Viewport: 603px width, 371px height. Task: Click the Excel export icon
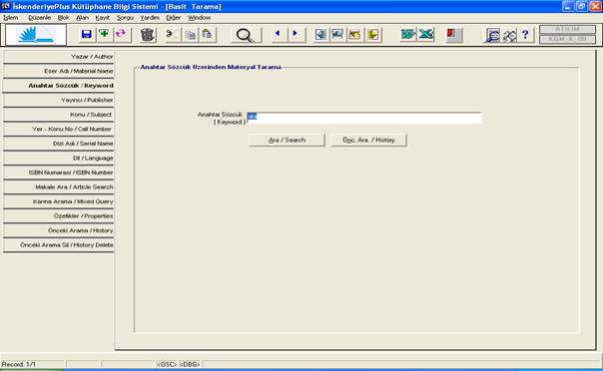coord(425,35)
